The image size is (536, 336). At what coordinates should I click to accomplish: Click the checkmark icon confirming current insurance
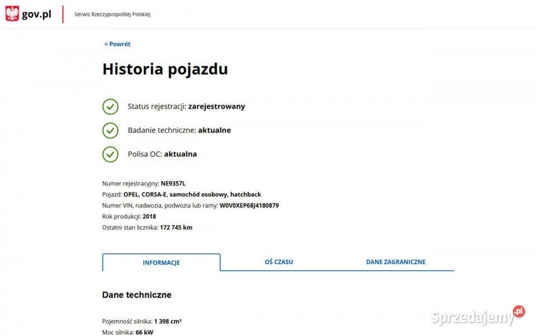click(x=110, y=154)
